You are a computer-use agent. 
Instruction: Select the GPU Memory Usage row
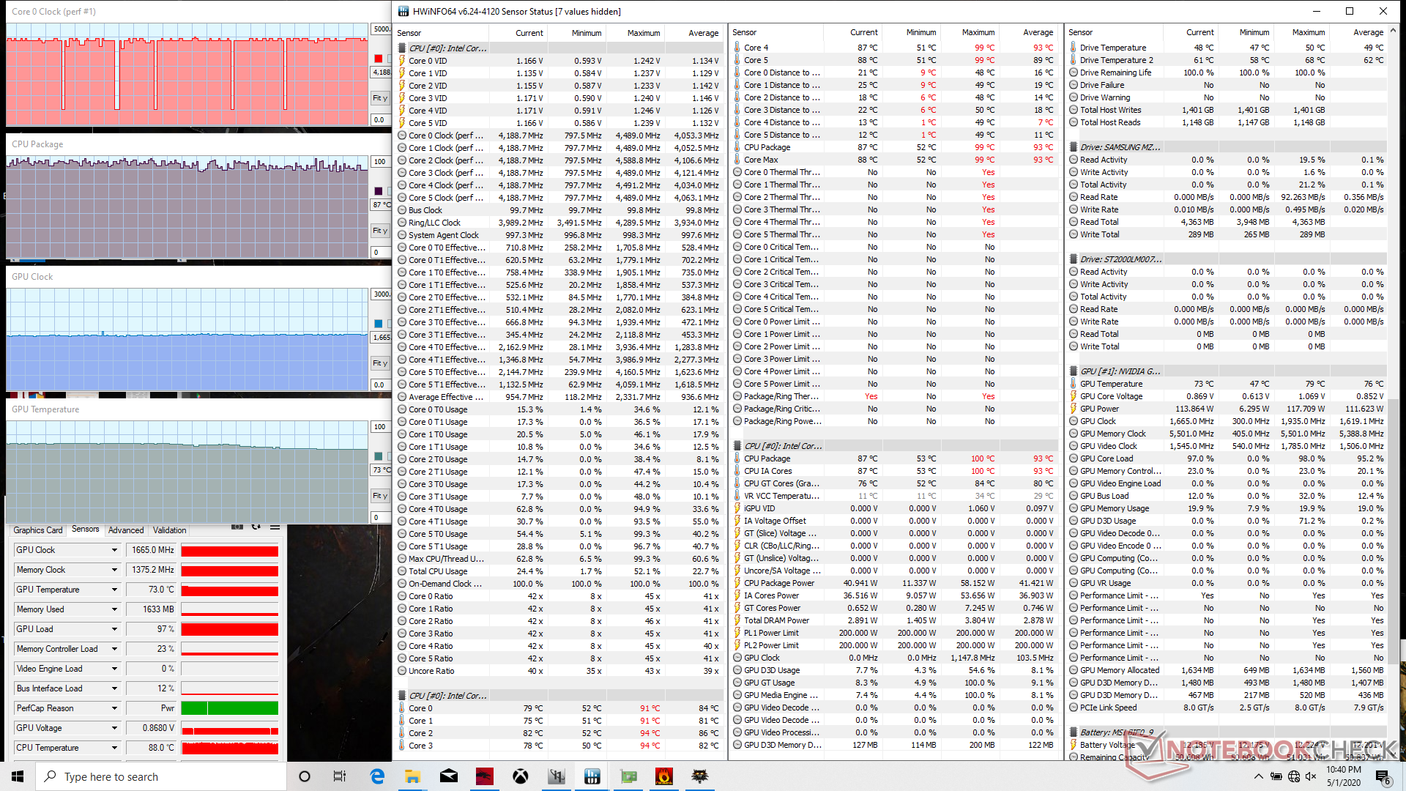[x=1227, y=508]
